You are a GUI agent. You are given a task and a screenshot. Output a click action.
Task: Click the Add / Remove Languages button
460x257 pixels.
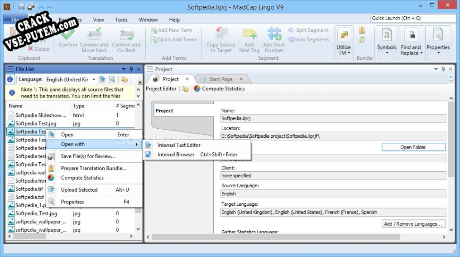(413, 224)
